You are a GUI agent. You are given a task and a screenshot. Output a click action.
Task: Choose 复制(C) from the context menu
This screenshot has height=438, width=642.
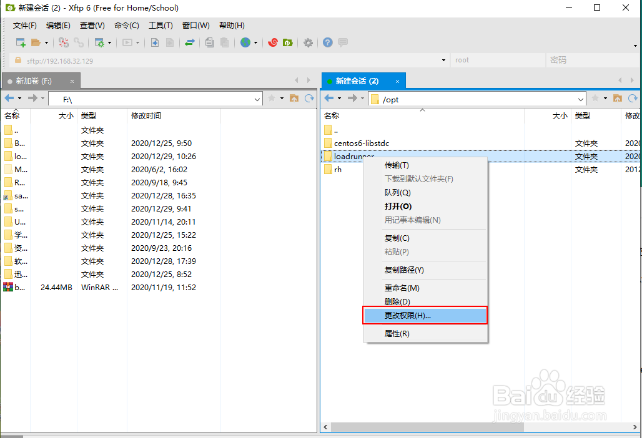425,238
